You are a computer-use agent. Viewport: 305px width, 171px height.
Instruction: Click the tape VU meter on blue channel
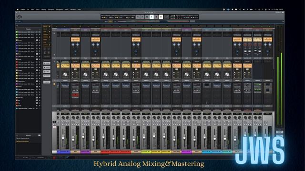65,66
